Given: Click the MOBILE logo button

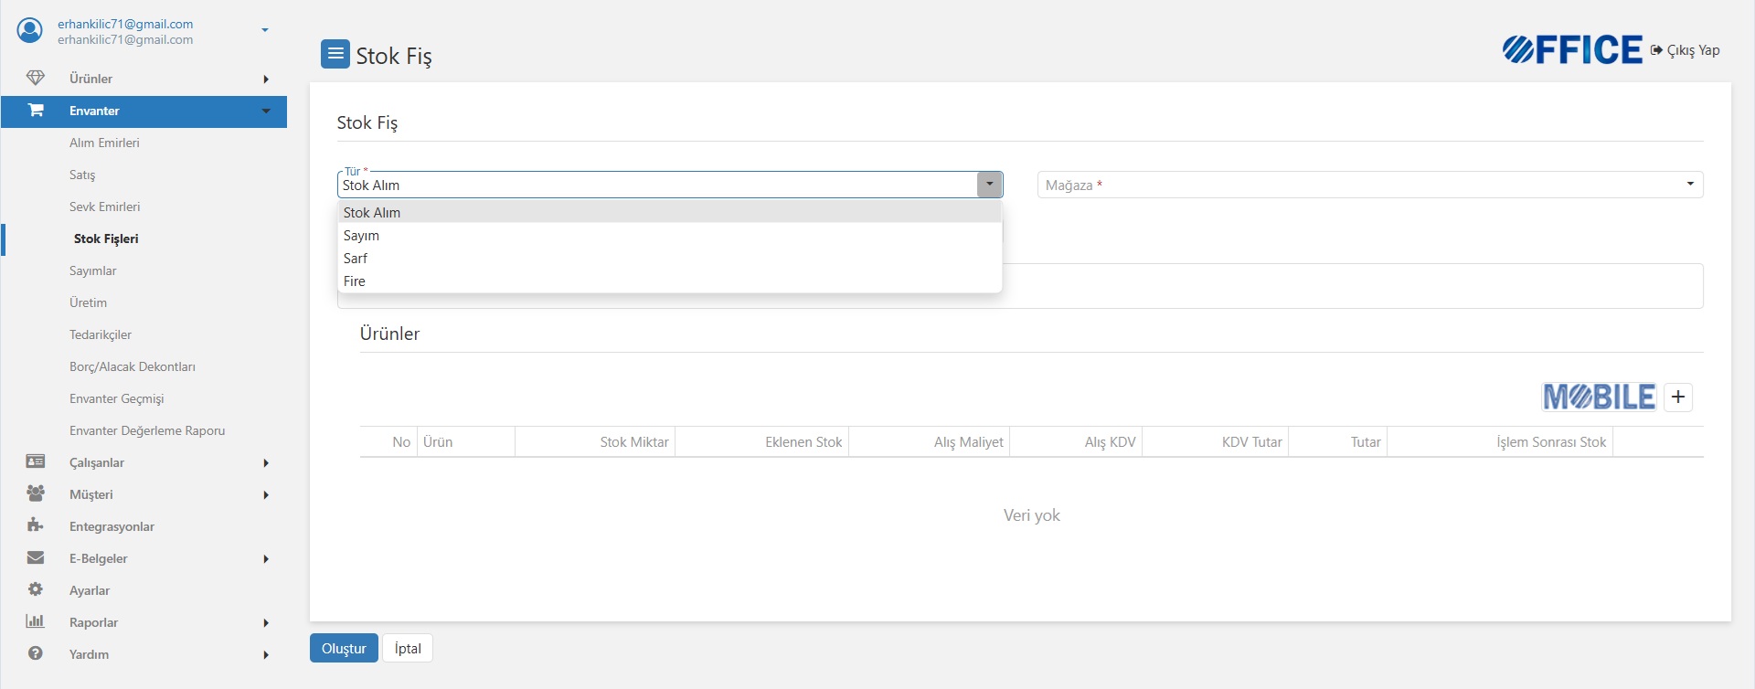Looking at the screenshot, I should coord(1599,397).
